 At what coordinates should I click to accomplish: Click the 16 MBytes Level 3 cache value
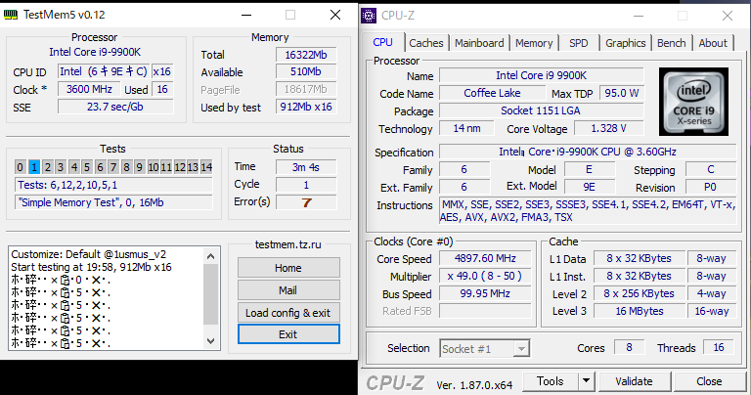[640, 311]
